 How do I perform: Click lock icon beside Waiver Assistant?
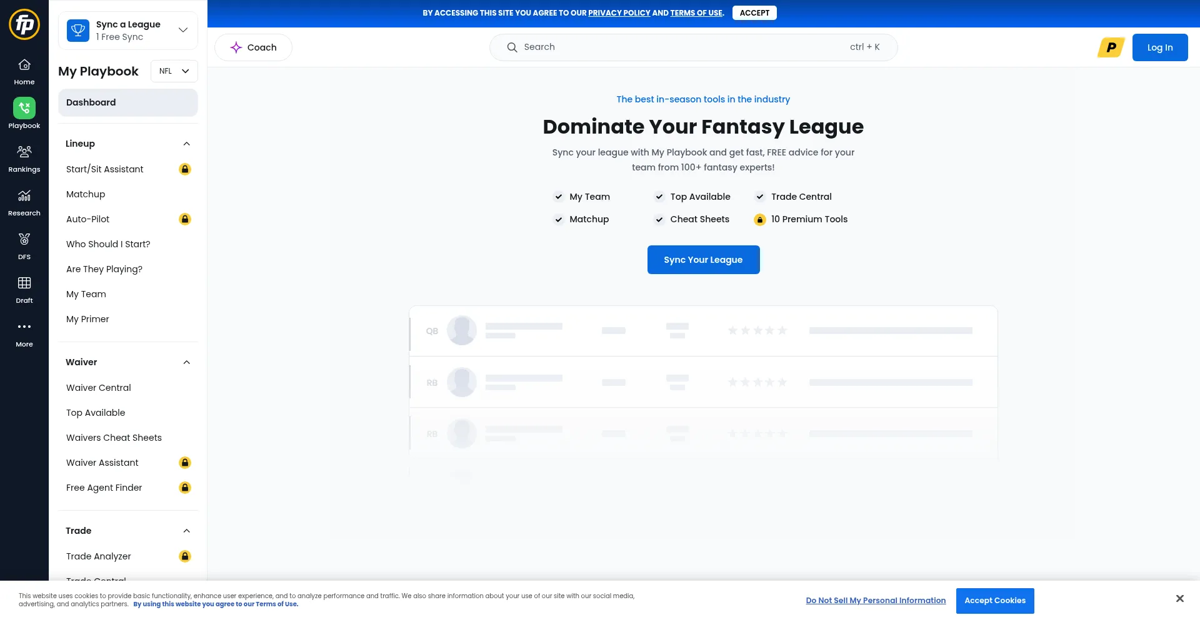pos(185,463)
